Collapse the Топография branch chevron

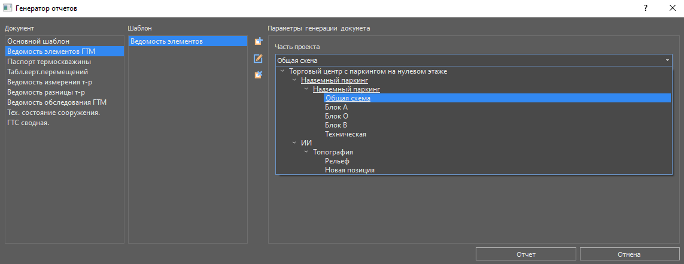coord(306,152)
